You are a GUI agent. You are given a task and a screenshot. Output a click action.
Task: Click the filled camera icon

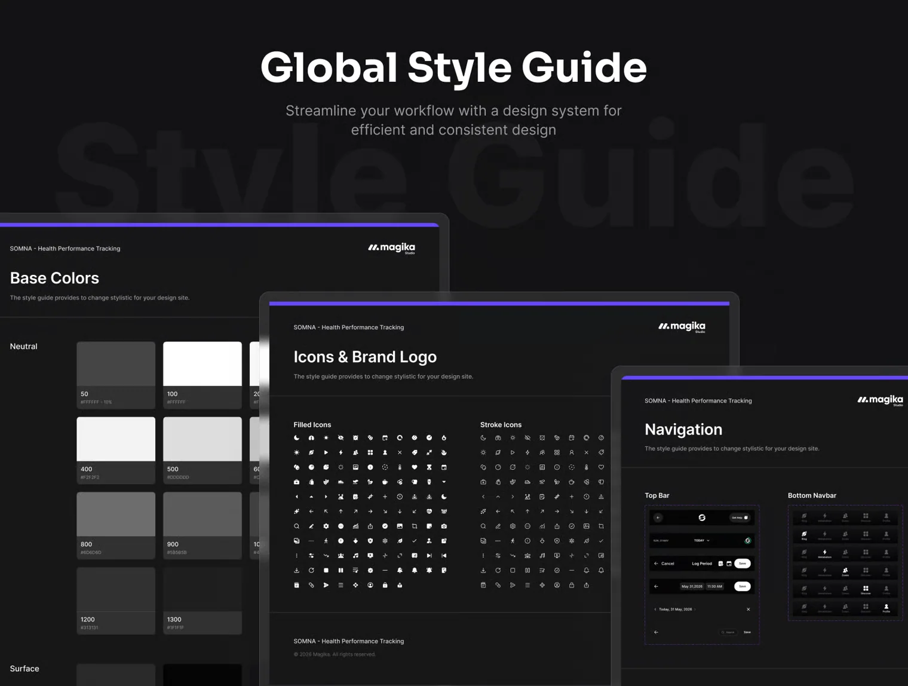(444, 526)
